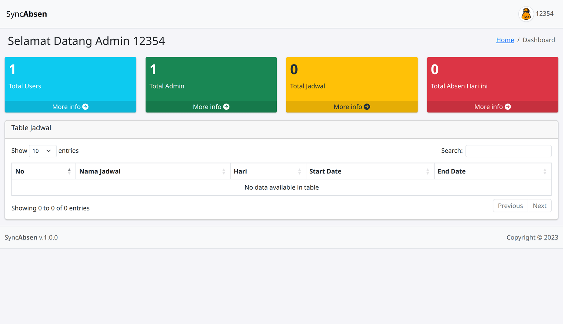Click arrow icon on Total Admin card
Image resolution: width=563 pixels, height=324 pixels.
tap(226, 107)
